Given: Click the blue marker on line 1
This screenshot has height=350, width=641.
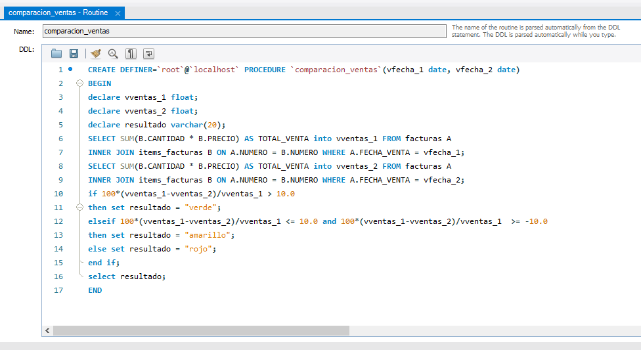Looking at the screenshot, I should click(x=70, y=69).
